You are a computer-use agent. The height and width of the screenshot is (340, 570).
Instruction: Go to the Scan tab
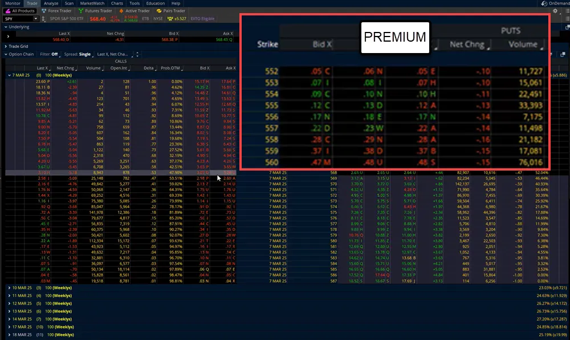pyautogui.click(x=69, y=3)
